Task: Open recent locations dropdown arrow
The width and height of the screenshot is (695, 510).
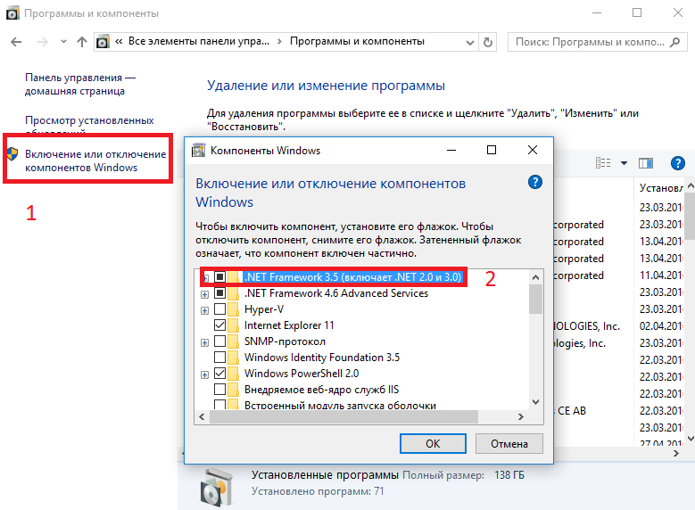Action: coord(63,42)
